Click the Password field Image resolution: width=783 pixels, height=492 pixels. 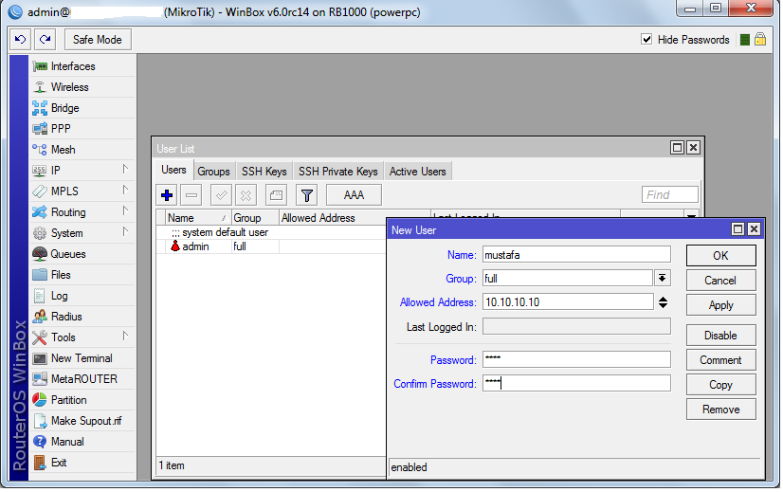point(576,359)
